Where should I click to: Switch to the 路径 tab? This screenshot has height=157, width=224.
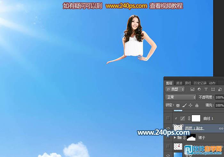[188, 83]
